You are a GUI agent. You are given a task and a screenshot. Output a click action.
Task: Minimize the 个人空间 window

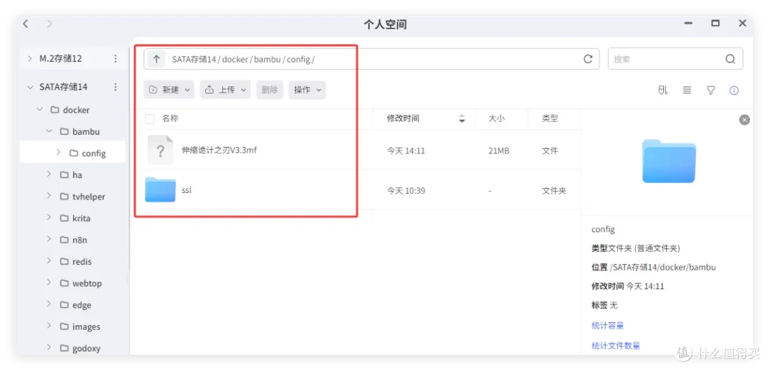(689, 23)
